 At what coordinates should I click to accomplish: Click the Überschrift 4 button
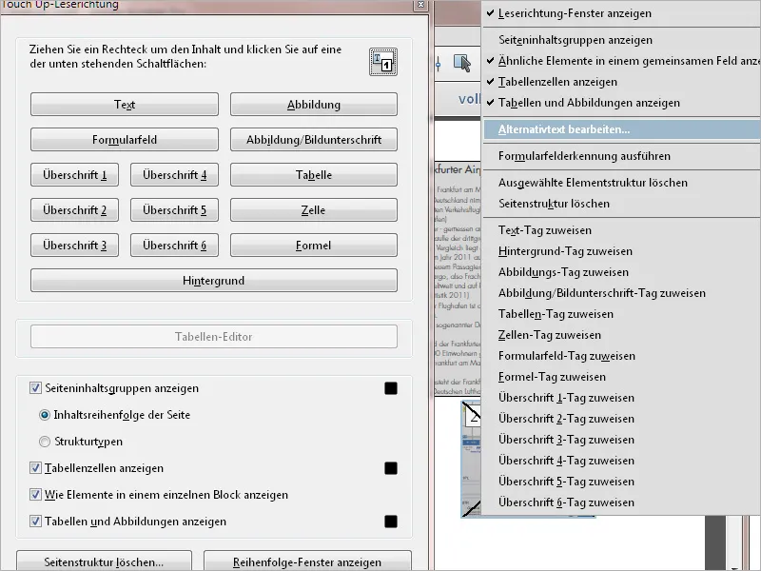coord(174,175)
